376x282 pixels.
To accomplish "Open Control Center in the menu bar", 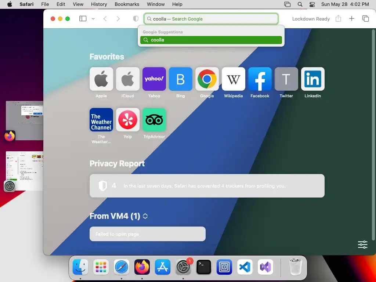I will coord(312,4).
